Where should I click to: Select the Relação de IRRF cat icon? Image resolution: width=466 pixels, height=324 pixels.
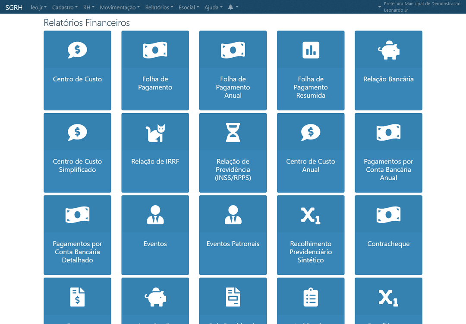(155, 133)
